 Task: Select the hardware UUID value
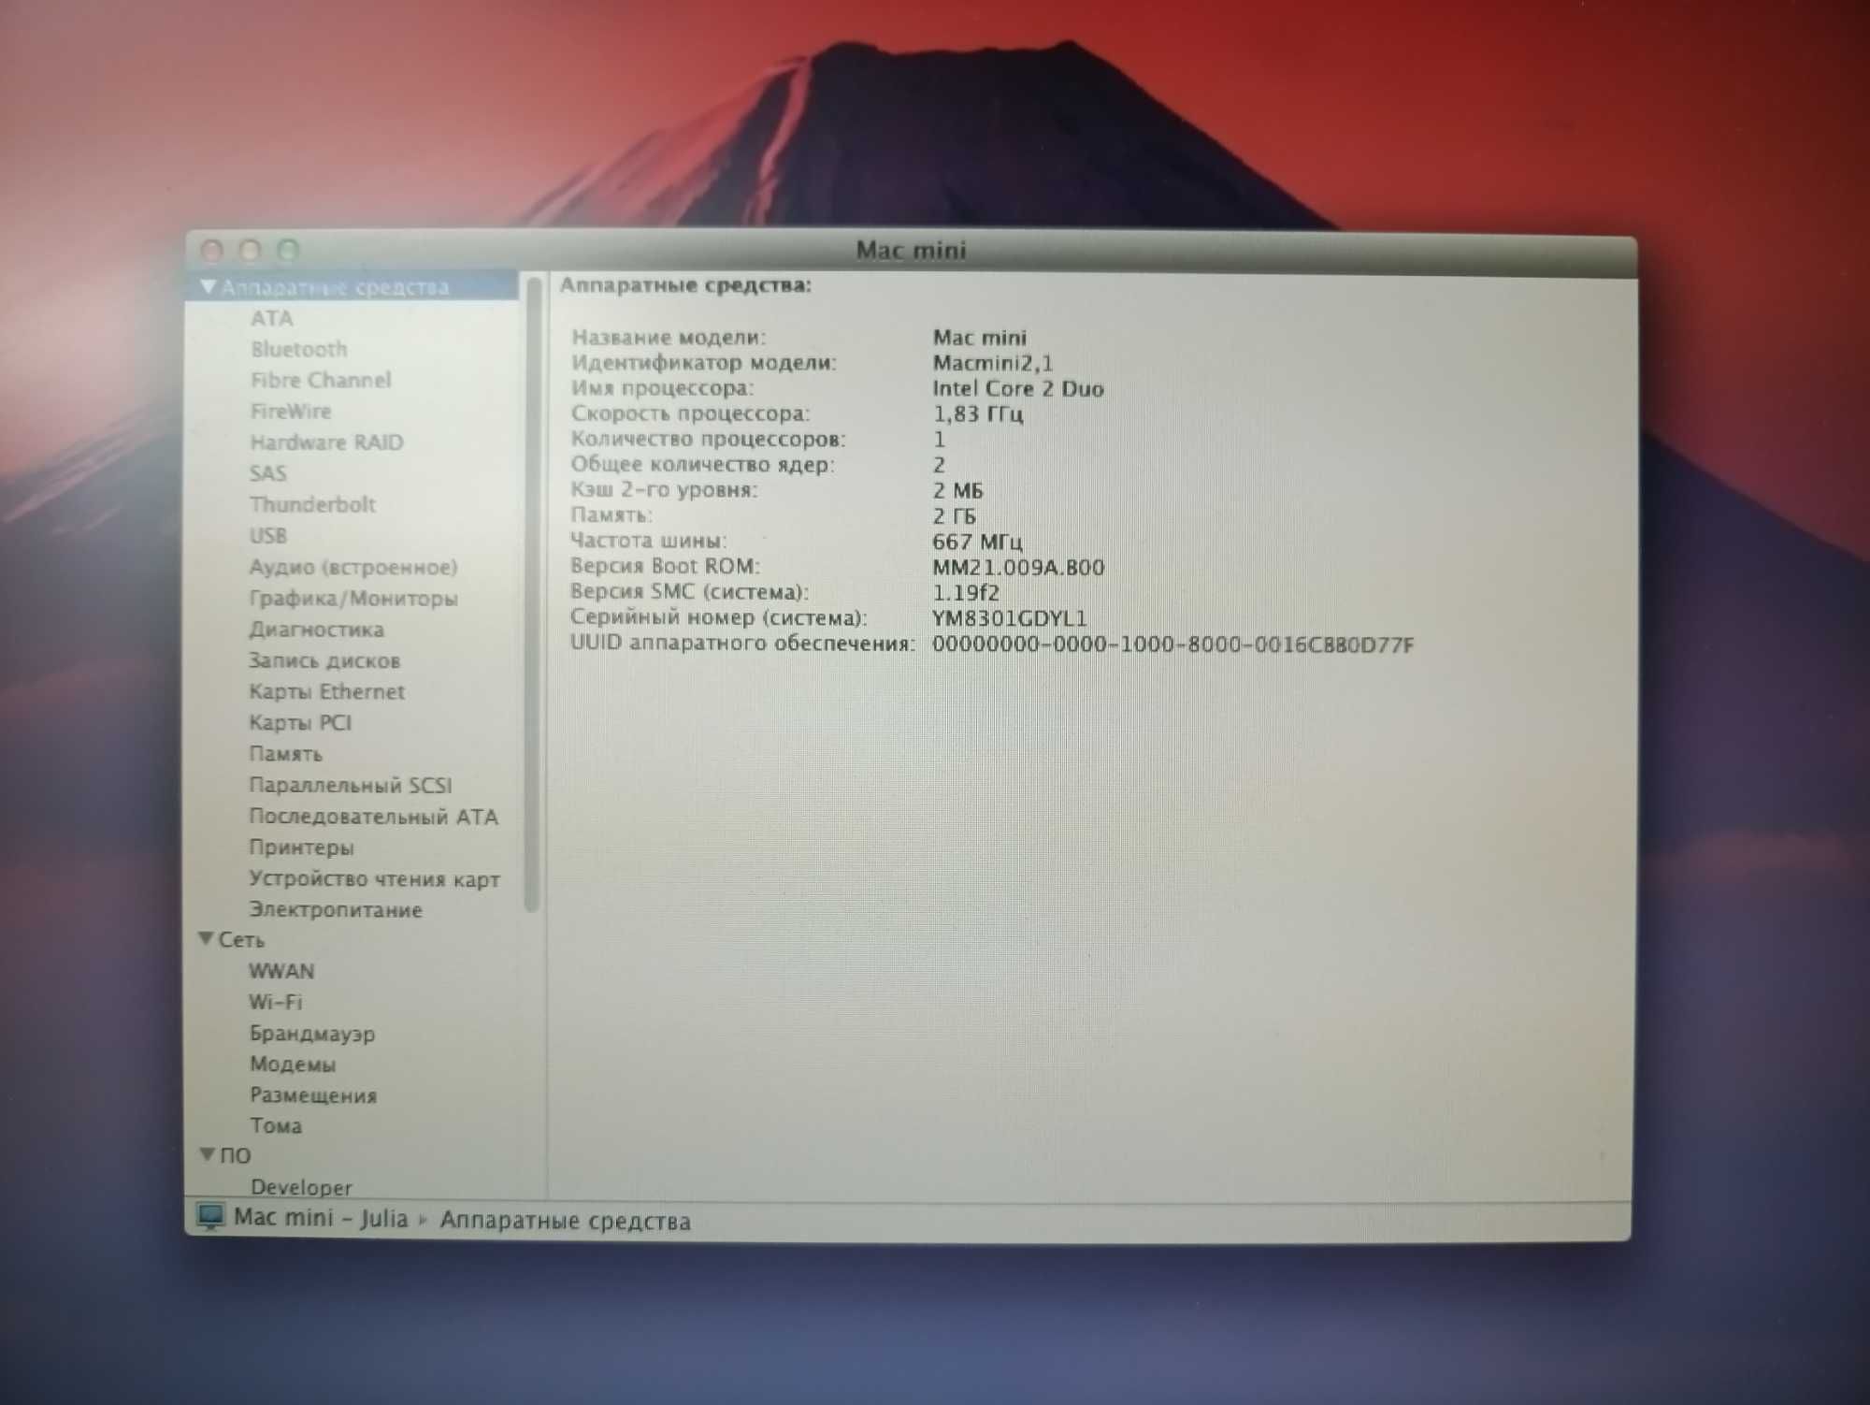pos(1172,645)
